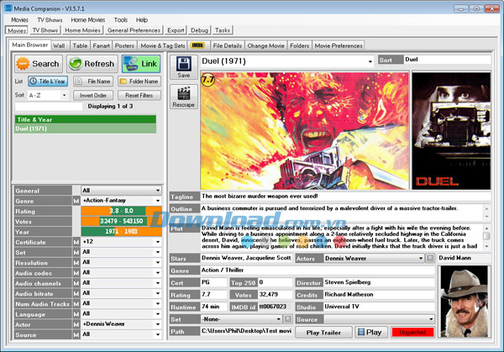Click the small icon next to Set dropdown

287,319
